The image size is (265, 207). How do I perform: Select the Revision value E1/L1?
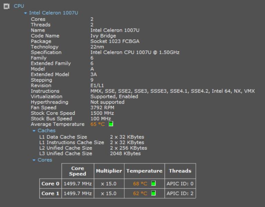click(97, 86)
